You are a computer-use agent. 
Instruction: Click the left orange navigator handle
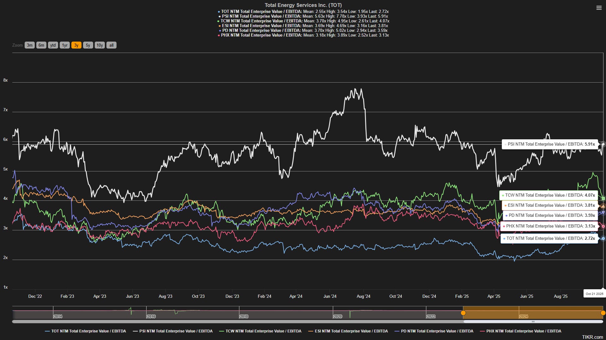coord(463,313)
